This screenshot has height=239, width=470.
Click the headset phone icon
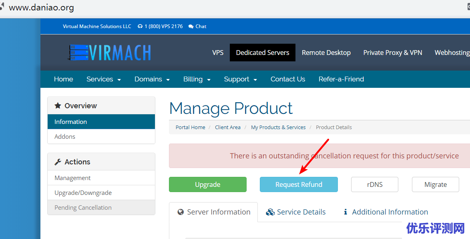(140, 26)
